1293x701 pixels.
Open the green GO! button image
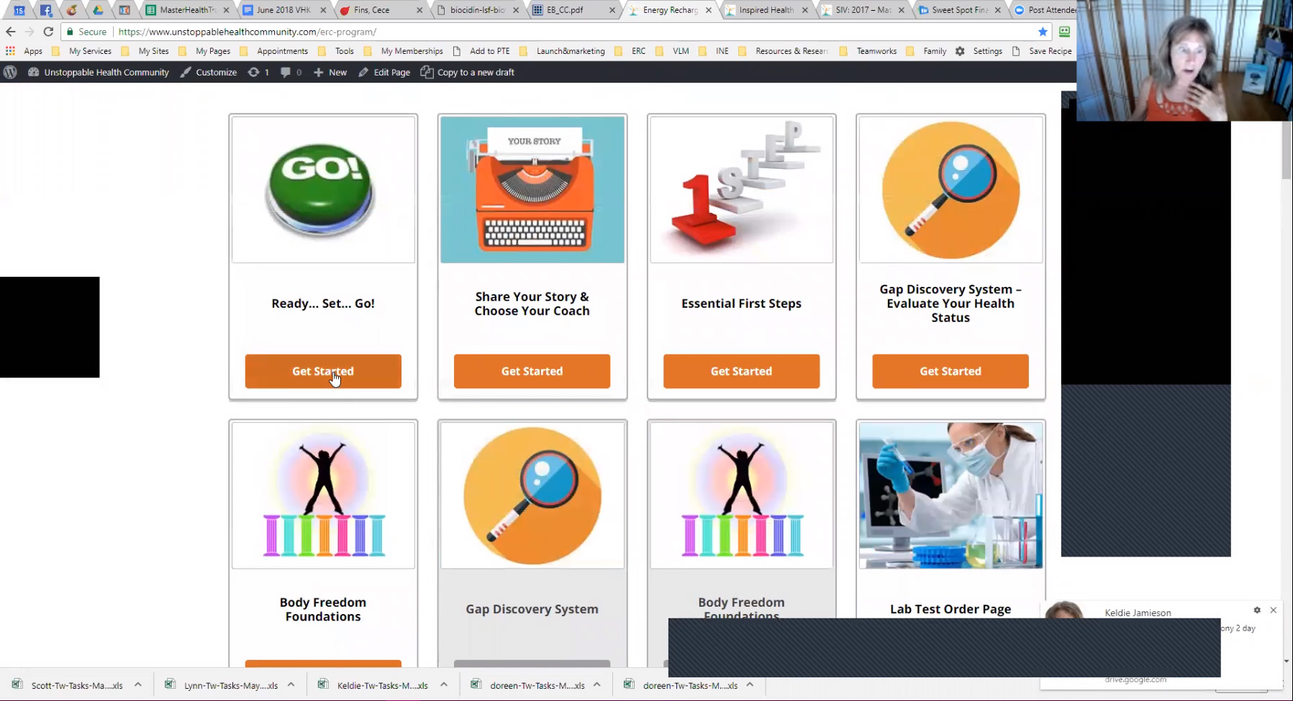tap(323, 190)
